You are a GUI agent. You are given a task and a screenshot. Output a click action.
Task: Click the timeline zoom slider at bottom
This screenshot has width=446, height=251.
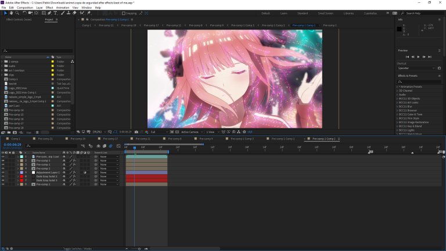(x=139, y=249)
